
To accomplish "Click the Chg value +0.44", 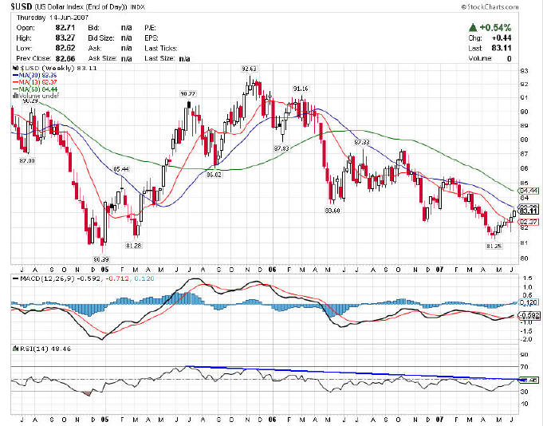I will pos(502,37).
